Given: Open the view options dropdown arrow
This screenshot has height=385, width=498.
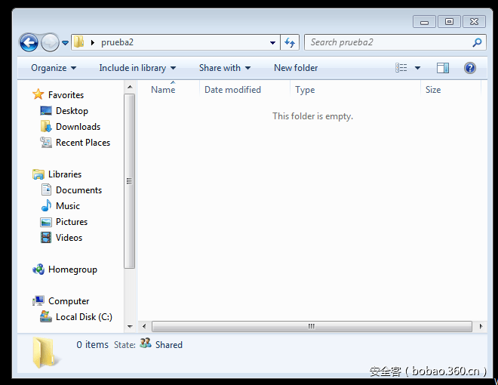Looking at the screenshot, I should point(417,68).
